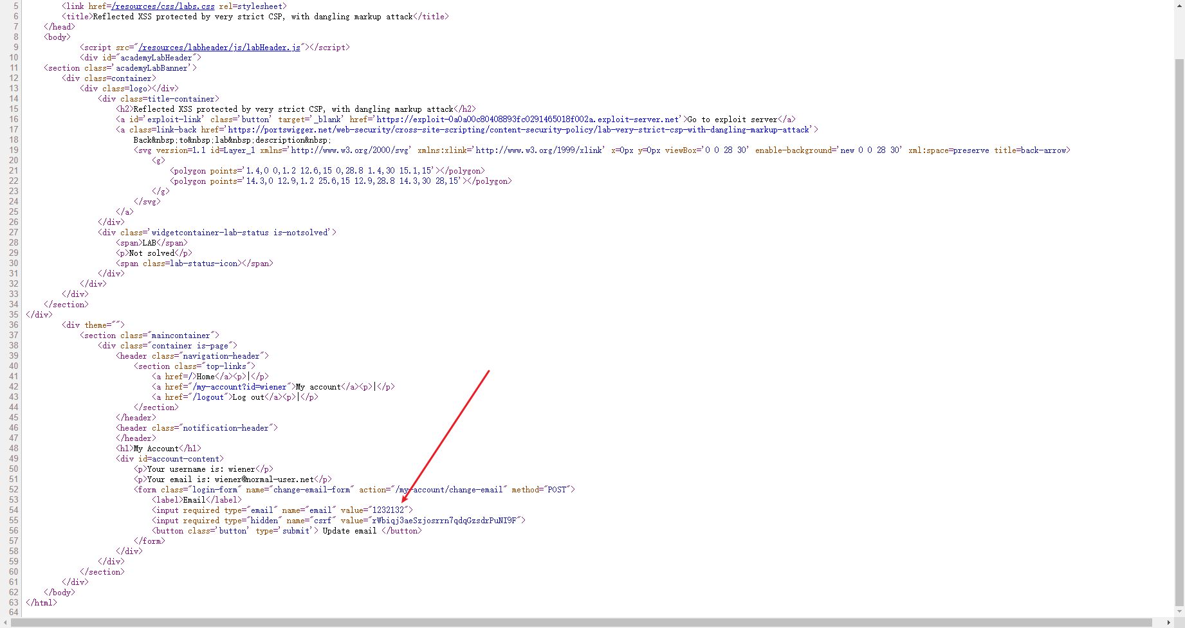This screenshot has height=628, width=1185.
Task: Click the opening body tag on line 8
Action: (x=57, y=37)
